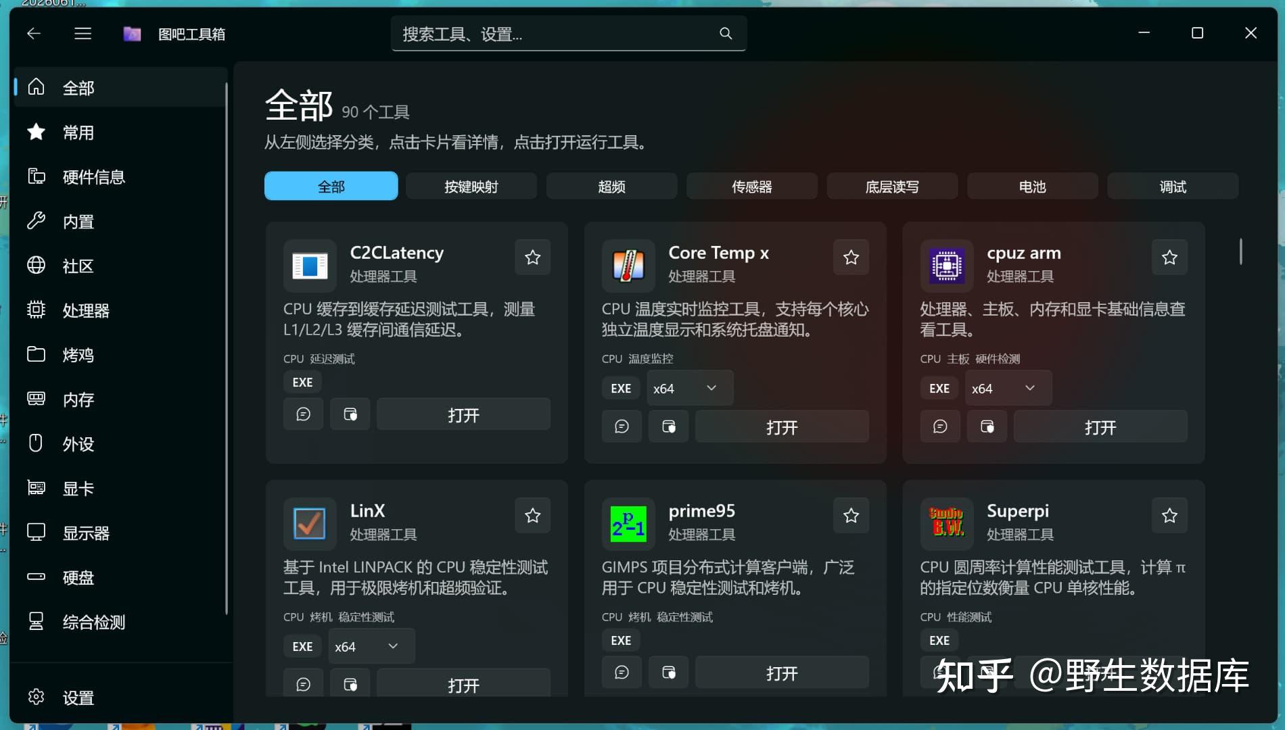Select the 按键映射 filter chip
Screen dimensions: 1285x730
pos(471,186)
